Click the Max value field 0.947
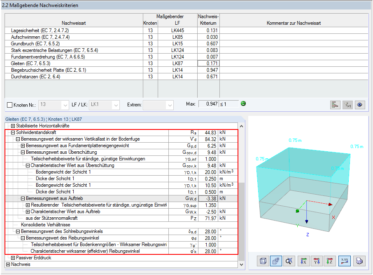Screen dimensions: 373x275 point(208,104)
